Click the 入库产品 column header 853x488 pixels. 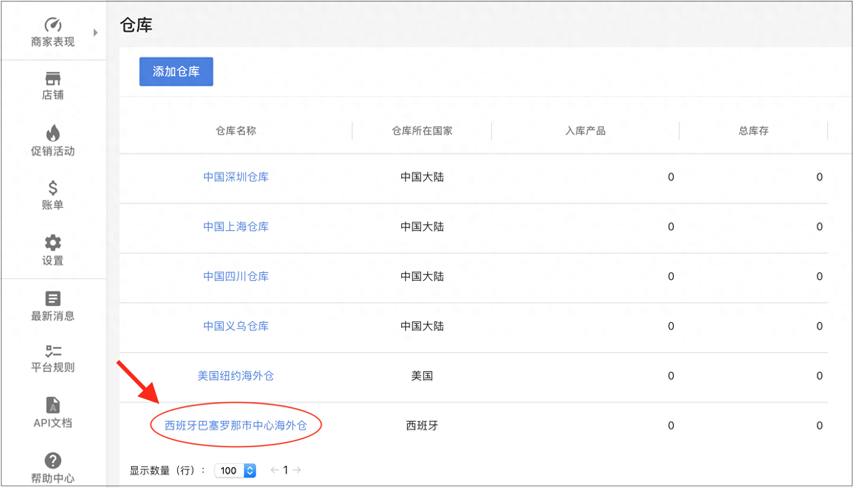pyautogui.click(x=585, y=131)
